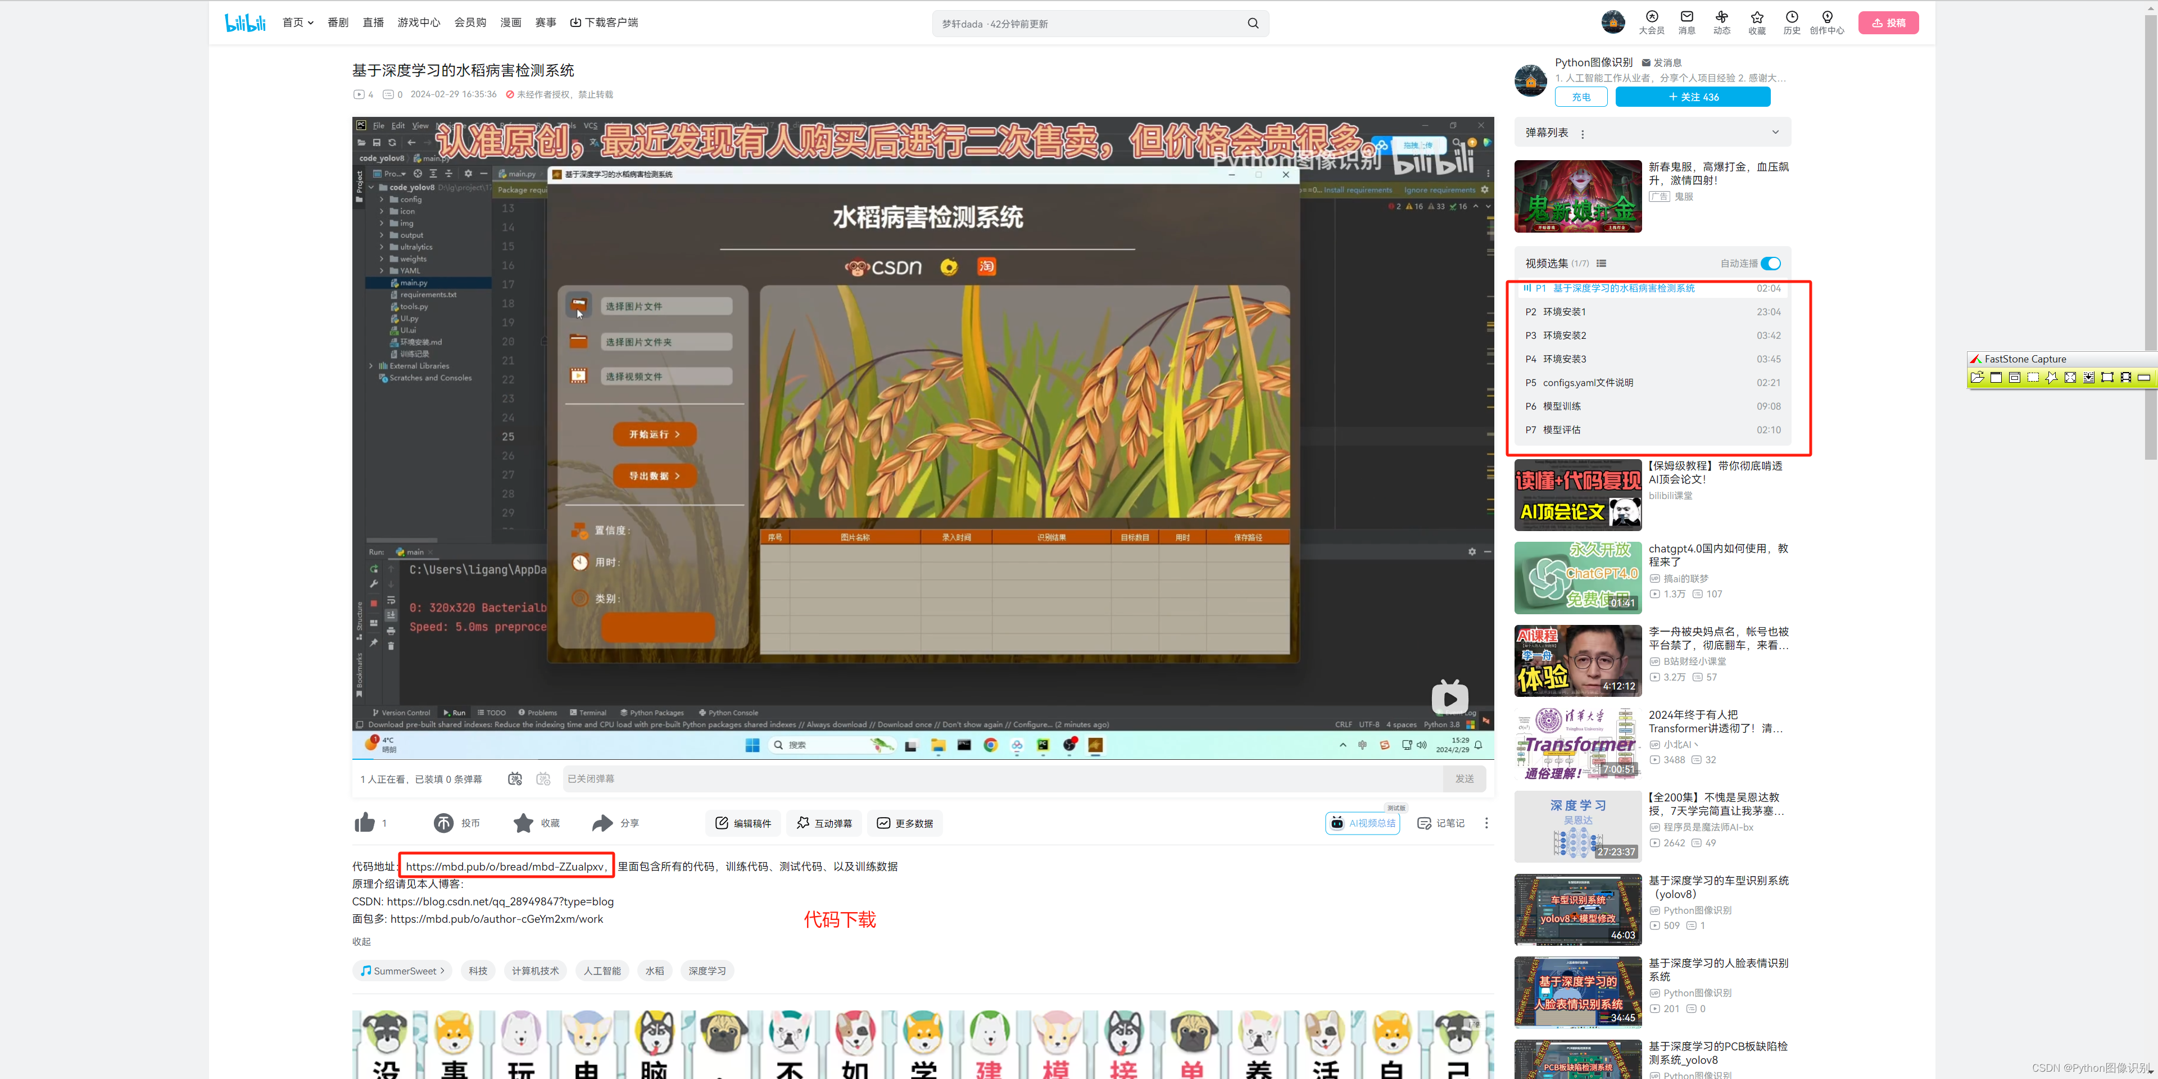Screen dimensions: 2158x1079
Task: Collapse the description with 收起
Action: click(x=361, y=942)
